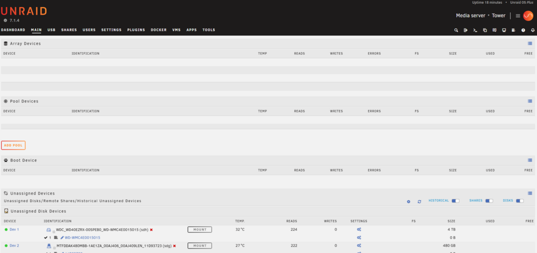Open Unassigned Devices settings gear icon

click(x=409, y=202)
